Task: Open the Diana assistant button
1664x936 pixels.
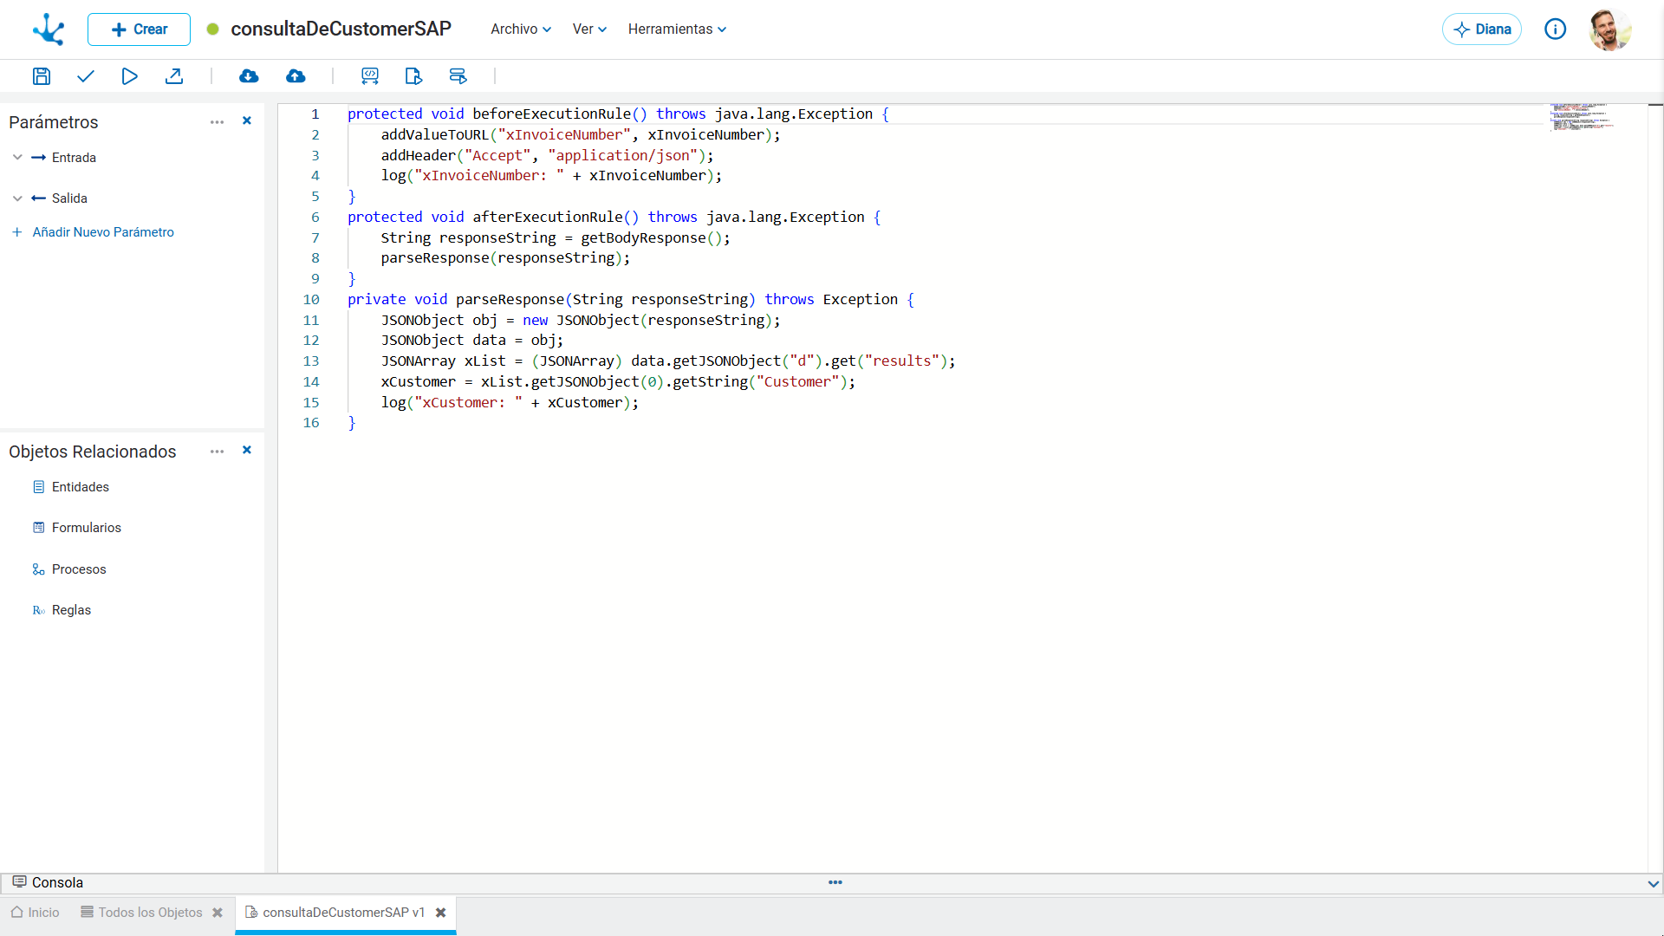Action: 1482,29
